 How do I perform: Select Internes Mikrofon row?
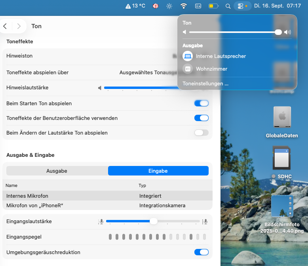pyautogui.click(x=107, y=196)
